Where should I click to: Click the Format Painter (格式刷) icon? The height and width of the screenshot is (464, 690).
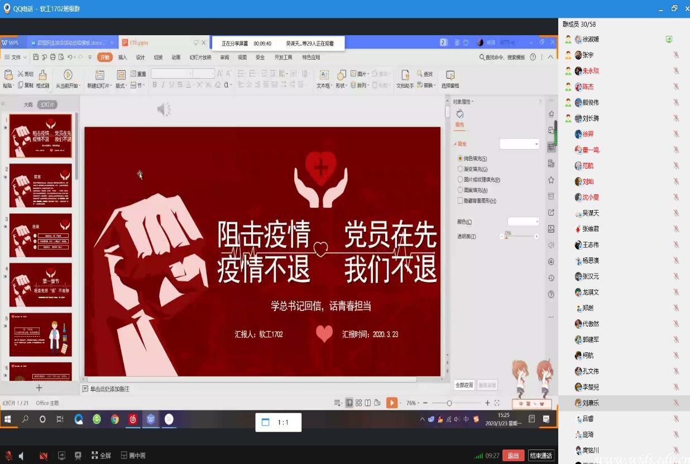pos(42,75)
